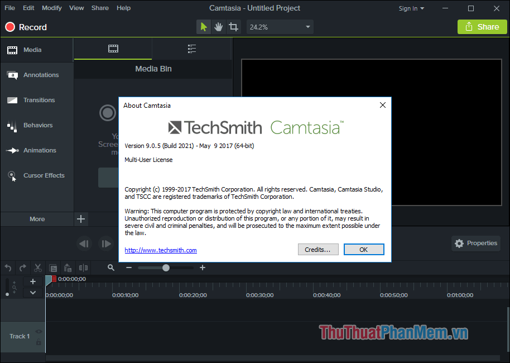Split the media at the playhead

pos(83,268)
